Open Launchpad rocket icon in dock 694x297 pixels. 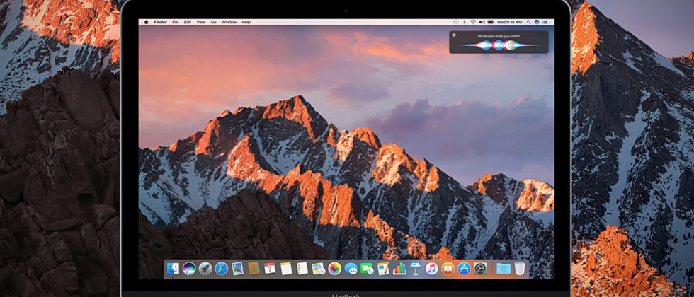pyautogui.click(x=205, y=268)
